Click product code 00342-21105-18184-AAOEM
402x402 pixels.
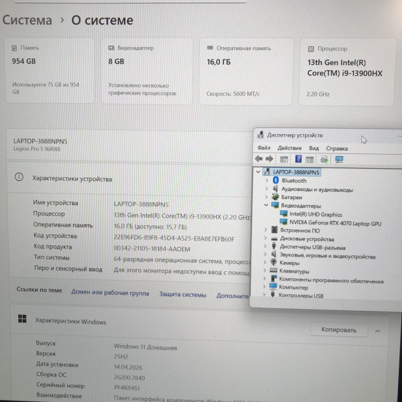pyautogui.click(x=152, y=249)
